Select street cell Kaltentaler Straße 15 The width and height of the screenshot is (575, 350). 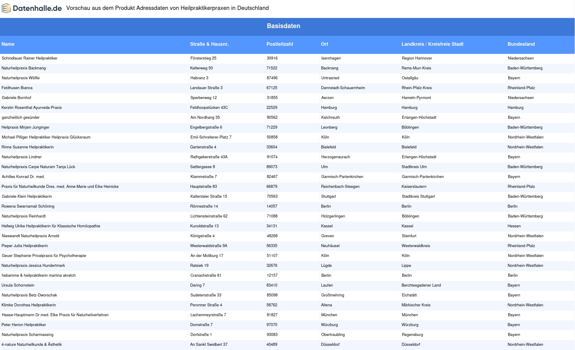coord(209,197)
